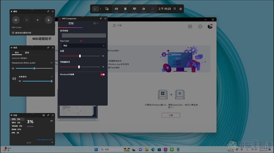Image resolution: width=274 pixels, height=153 pixels.
Task: Select the RAM 51% metric row
Action: point(17,129)
